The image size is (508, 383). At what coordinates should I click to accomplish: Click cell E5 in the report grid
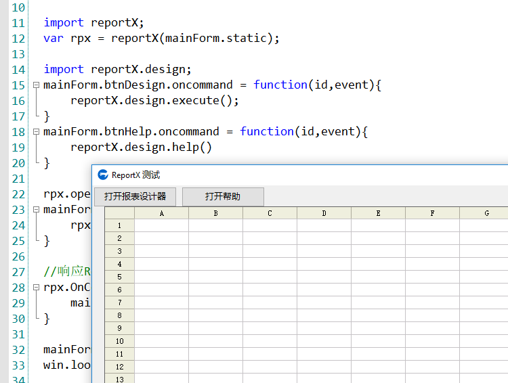click(378, 277)
